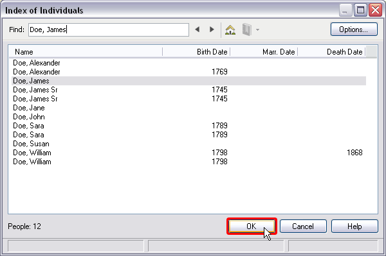The image size is (386, 256).
Task: Click the 1868 death date cell
Action: [x=354, y=153]
